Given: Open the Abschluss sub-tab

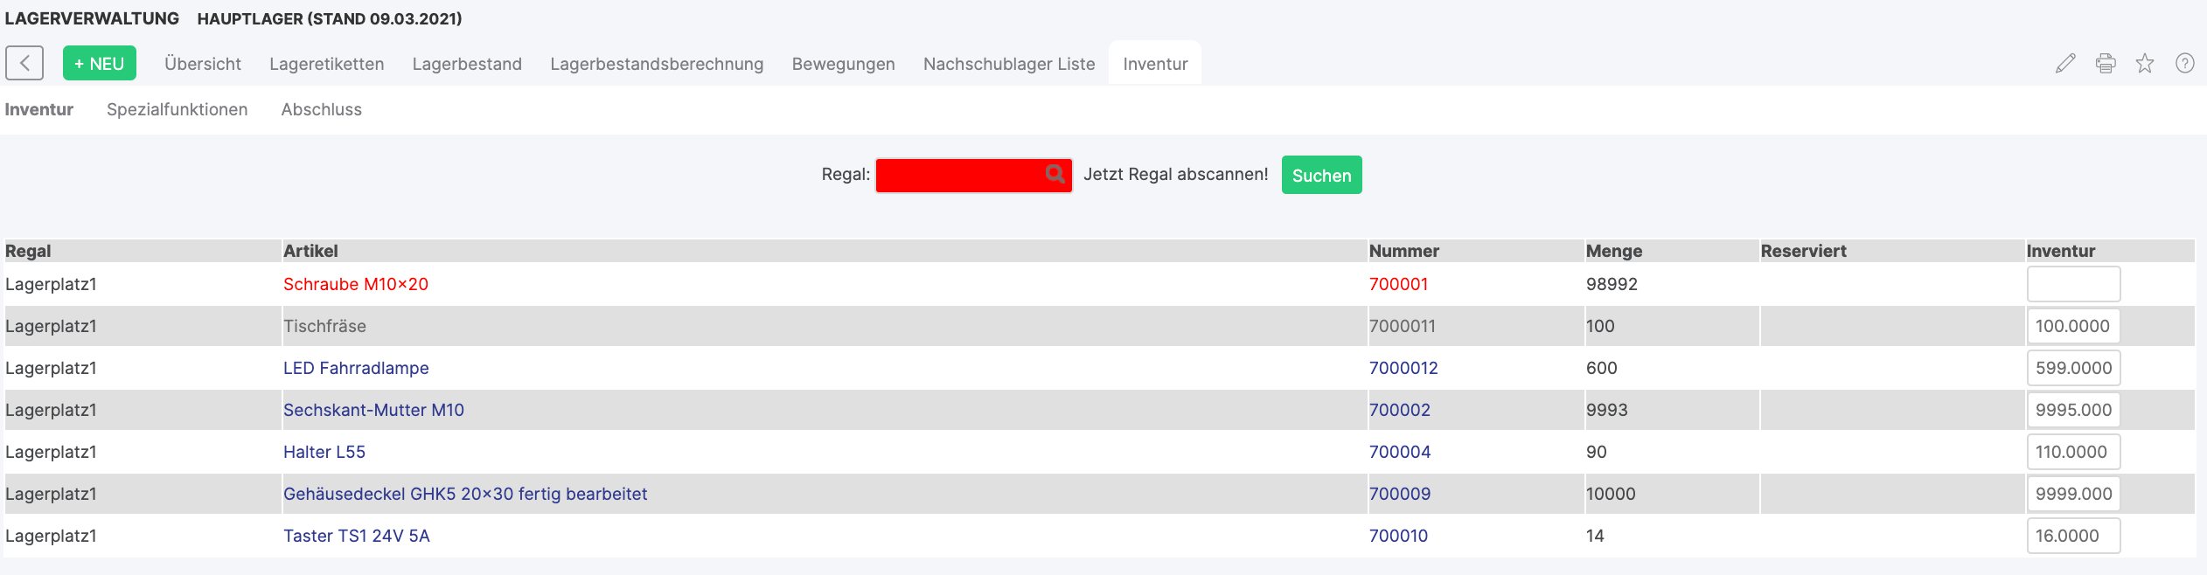Looking at the screenshot, I should 321,109.
